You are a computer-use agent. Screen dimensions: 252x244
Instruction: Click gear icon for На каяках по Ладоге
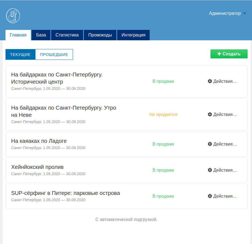tap(210, 144)
